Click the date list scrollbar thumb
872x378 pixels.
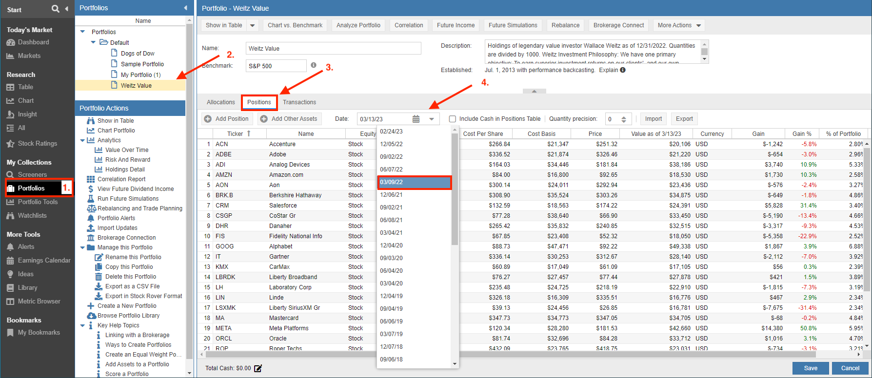[x=455, y=189]
